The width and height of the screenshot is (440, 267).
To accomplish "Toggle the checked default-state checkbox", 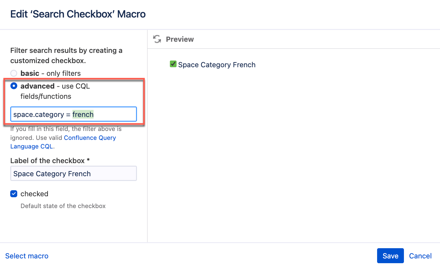I will [x=14, y=194].
